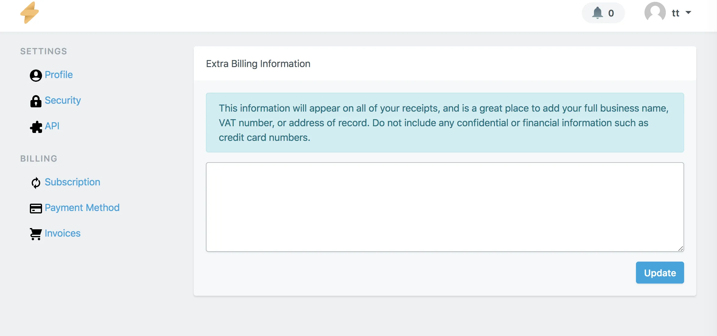Click the notification bell icon
Screen dimensions: 717x336
click(597, 13)
